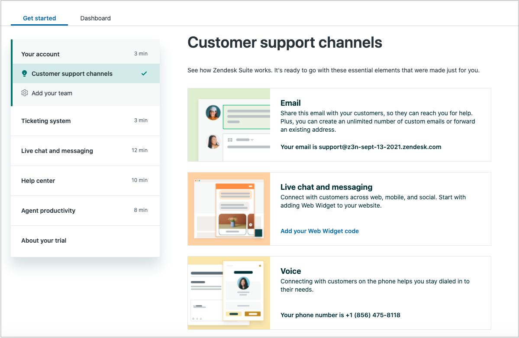Viewport: 519px width, 338px height.
Task: Open the Add your Web Widget code link
Action: pos(319,231)
